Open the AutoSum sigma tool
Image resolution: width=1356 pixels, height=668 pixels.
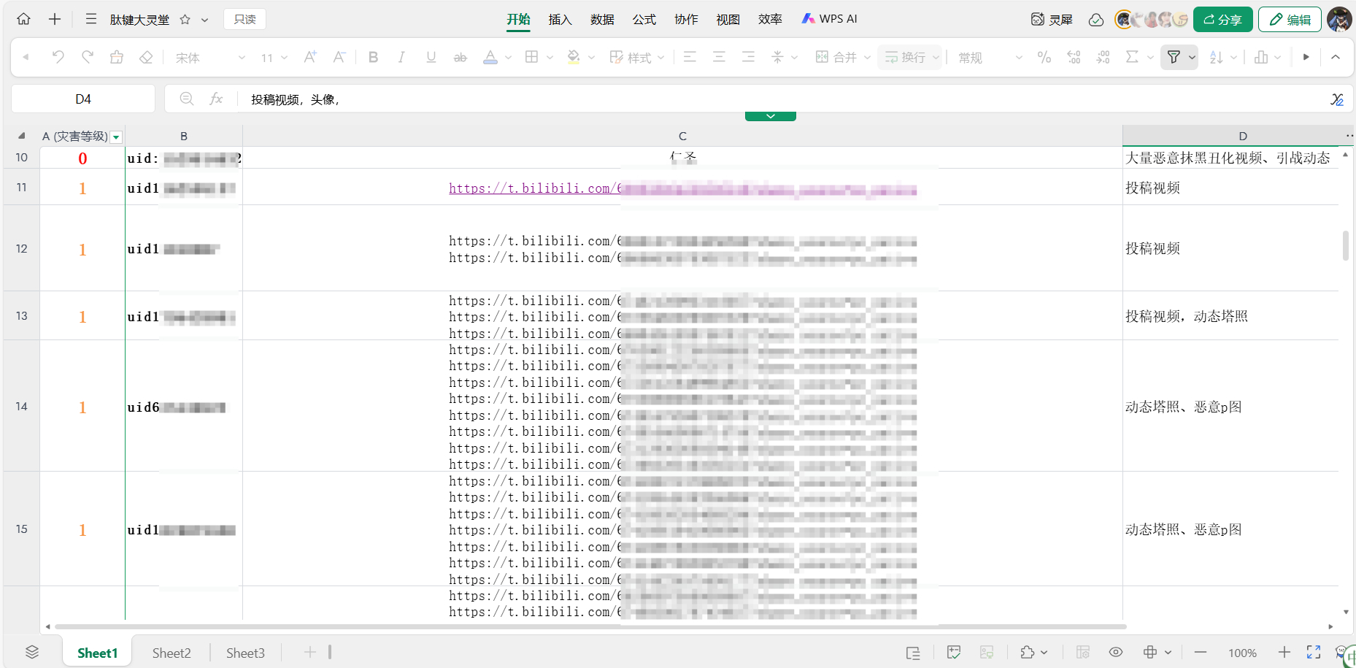pos(1132,57)
